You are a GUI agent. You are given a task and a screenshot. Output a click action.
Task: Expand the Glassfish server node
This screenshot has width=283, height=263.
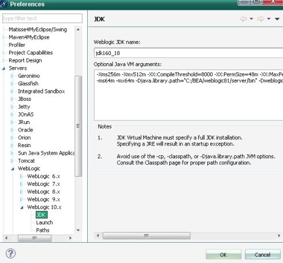coord(12,83)
